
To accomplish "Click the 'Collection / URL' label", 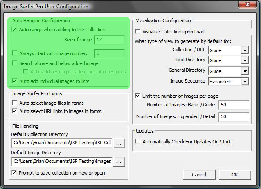I will [x=189, y=50].
